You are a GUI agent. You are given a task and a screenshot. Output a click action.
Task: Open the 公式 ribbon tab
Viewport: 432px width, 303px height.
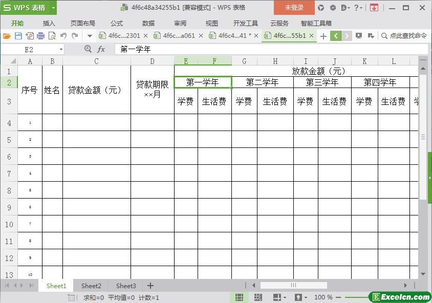tap(117, 24)
